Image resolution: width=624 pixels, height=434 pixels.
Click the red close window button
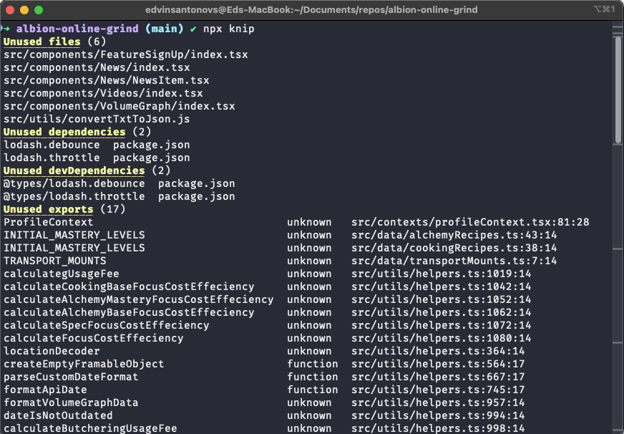(10, 10)
